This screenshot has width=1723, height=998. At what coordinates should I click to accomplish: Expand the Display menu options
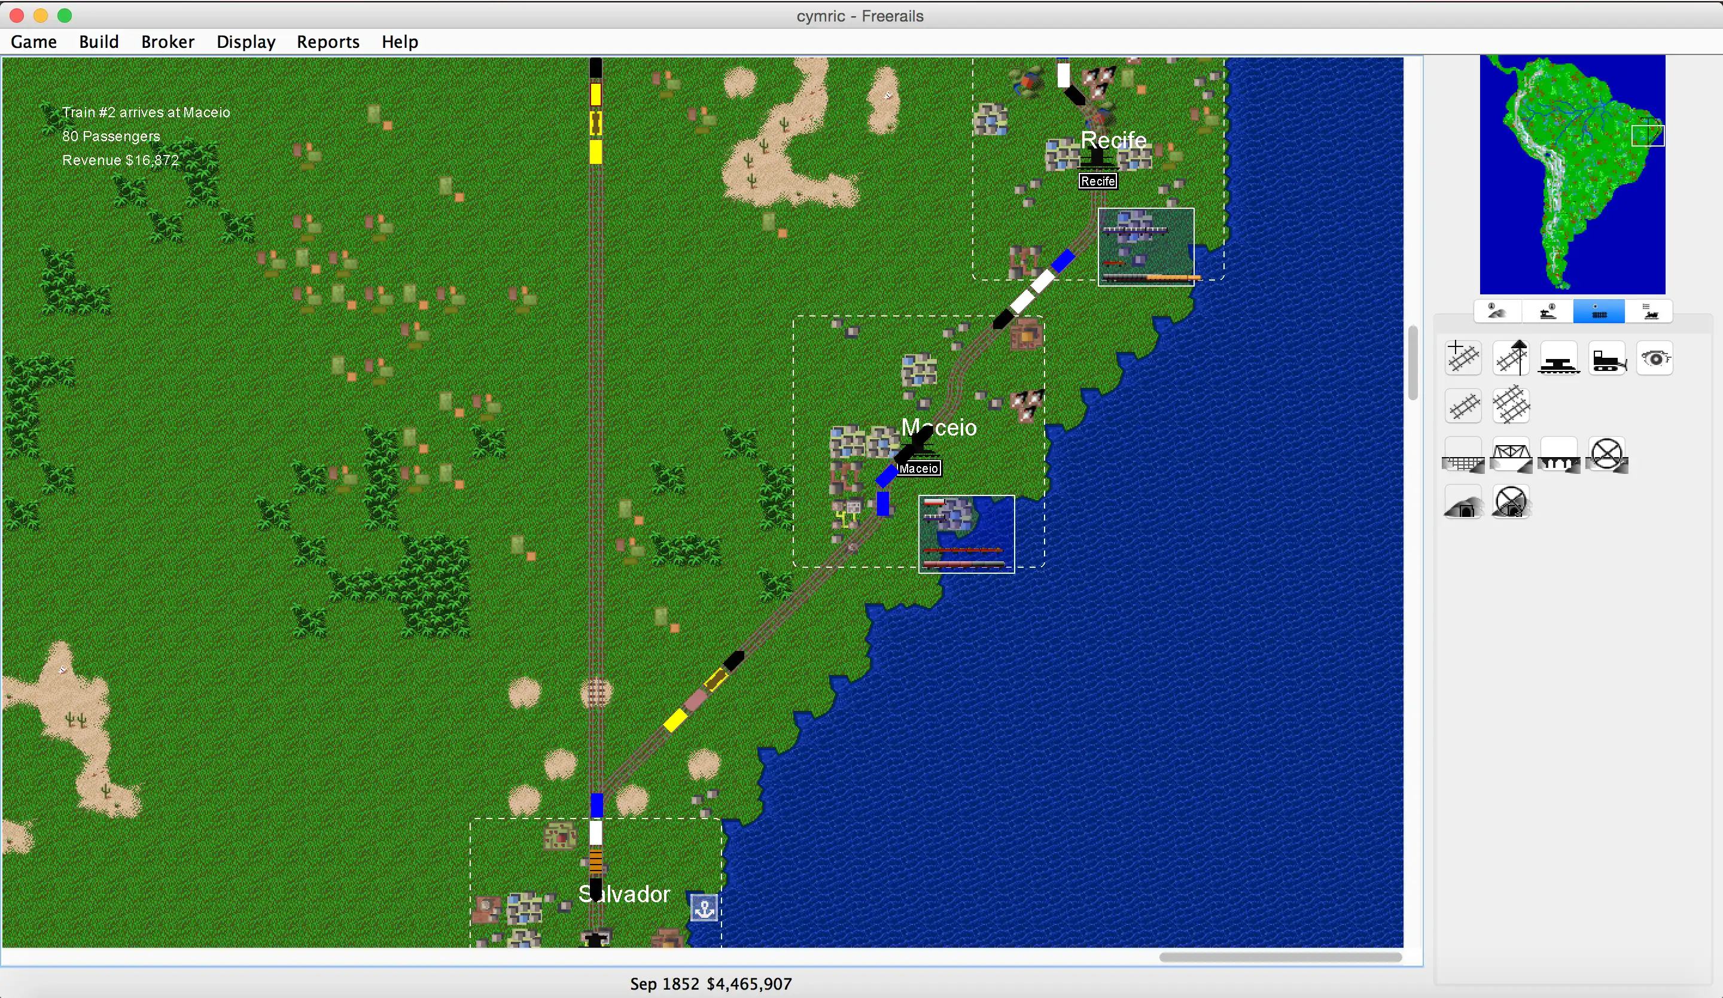pyautogui.click(x=246, y=41)
